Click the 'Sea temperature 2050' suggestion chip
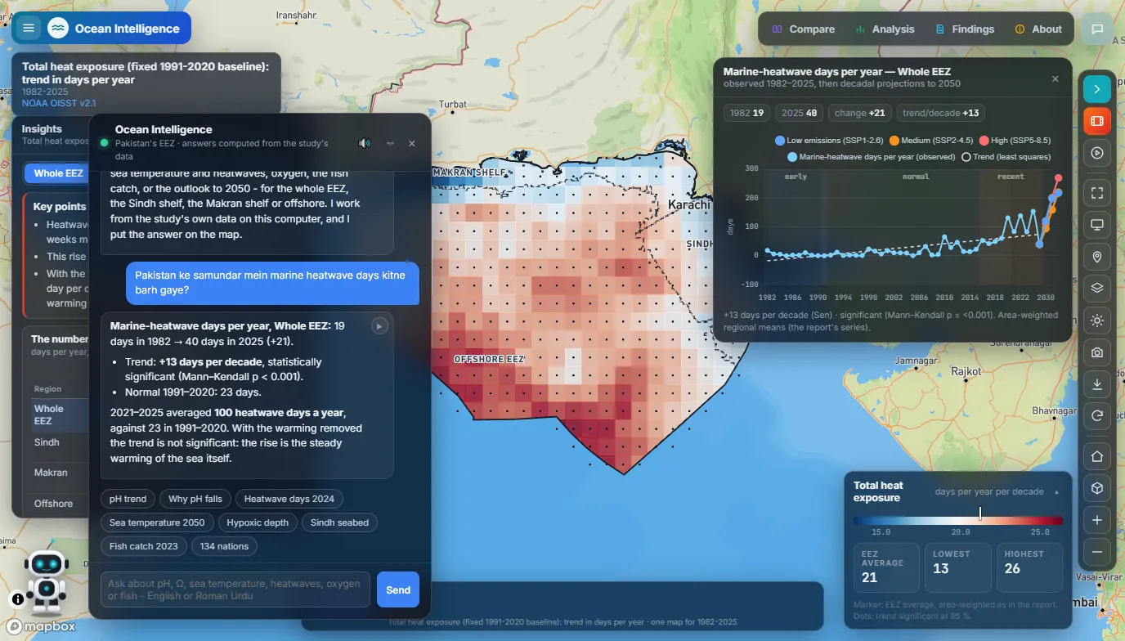1125x641 pixels. 157,522
